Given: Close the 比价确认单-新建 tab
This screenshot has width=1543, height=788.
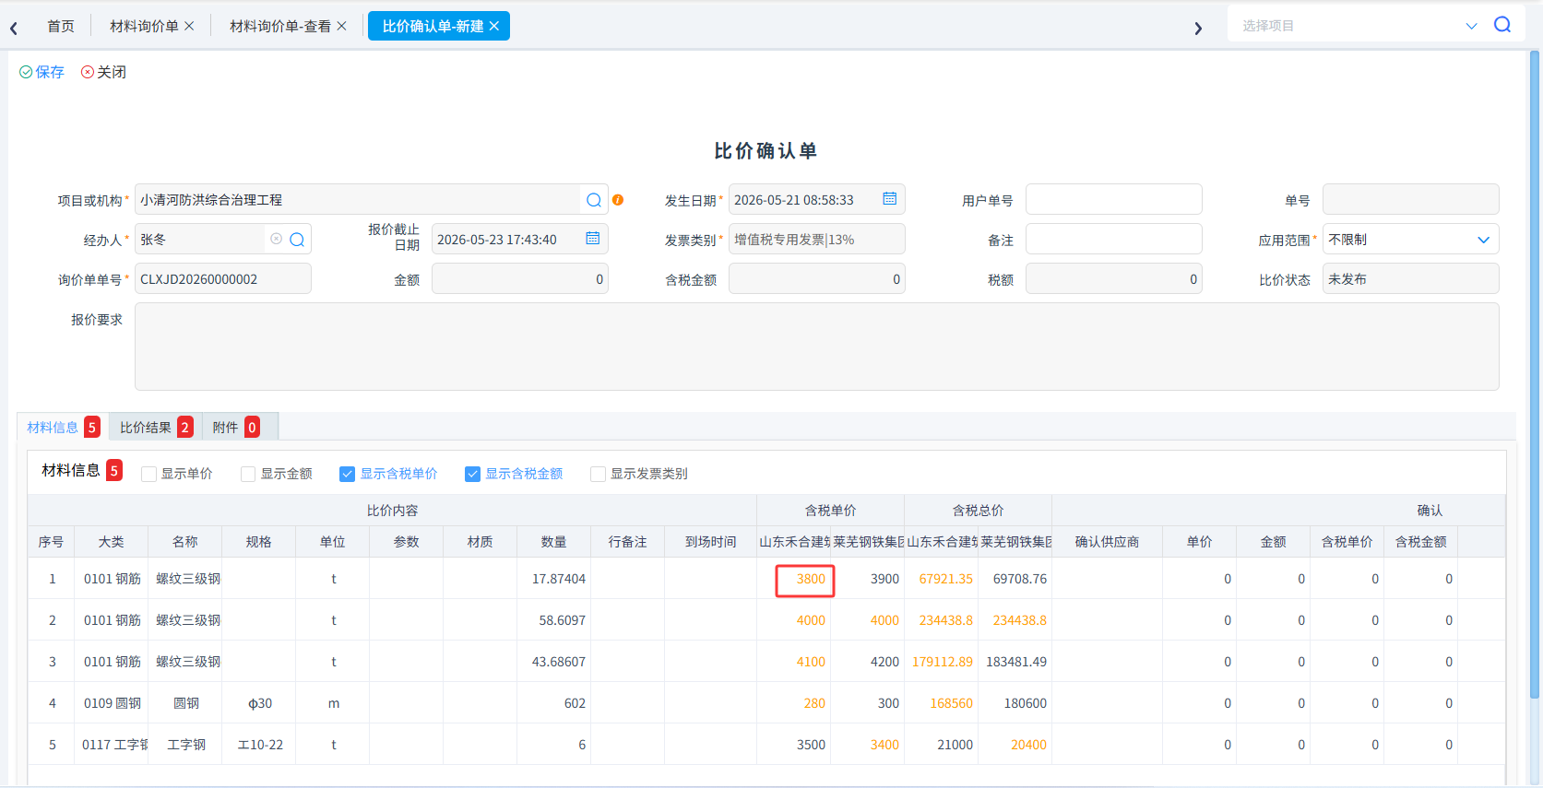Looking at the screenshot, I should [494, 26].
